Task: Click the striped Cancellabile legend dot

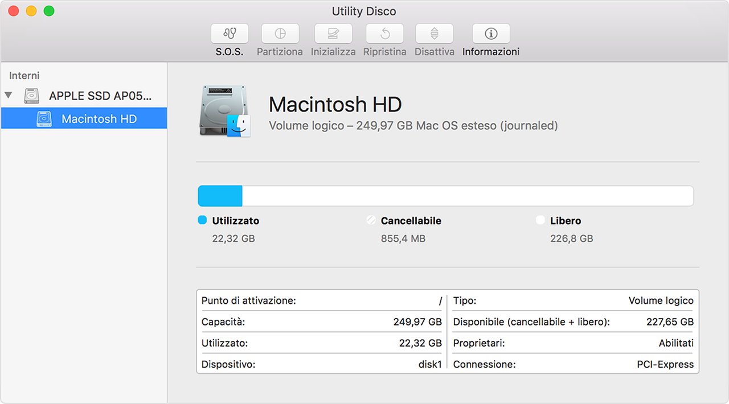Action: pyautogui.click(x=371, y=220)
